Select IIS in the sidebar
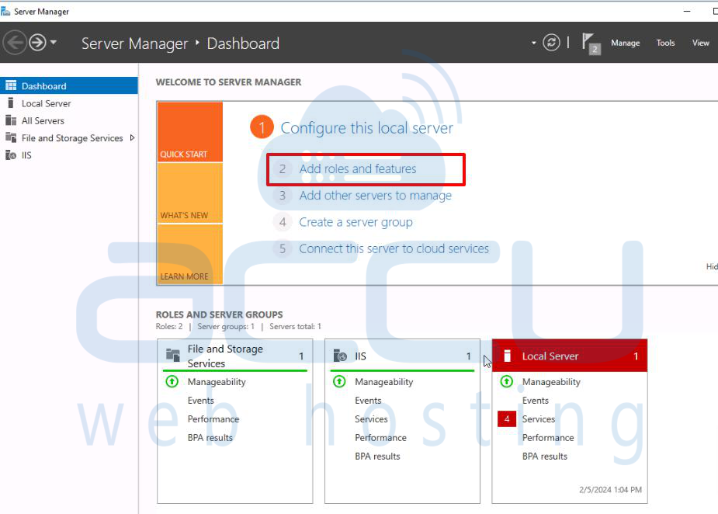 pyautogui.click(x=68, y=155)
